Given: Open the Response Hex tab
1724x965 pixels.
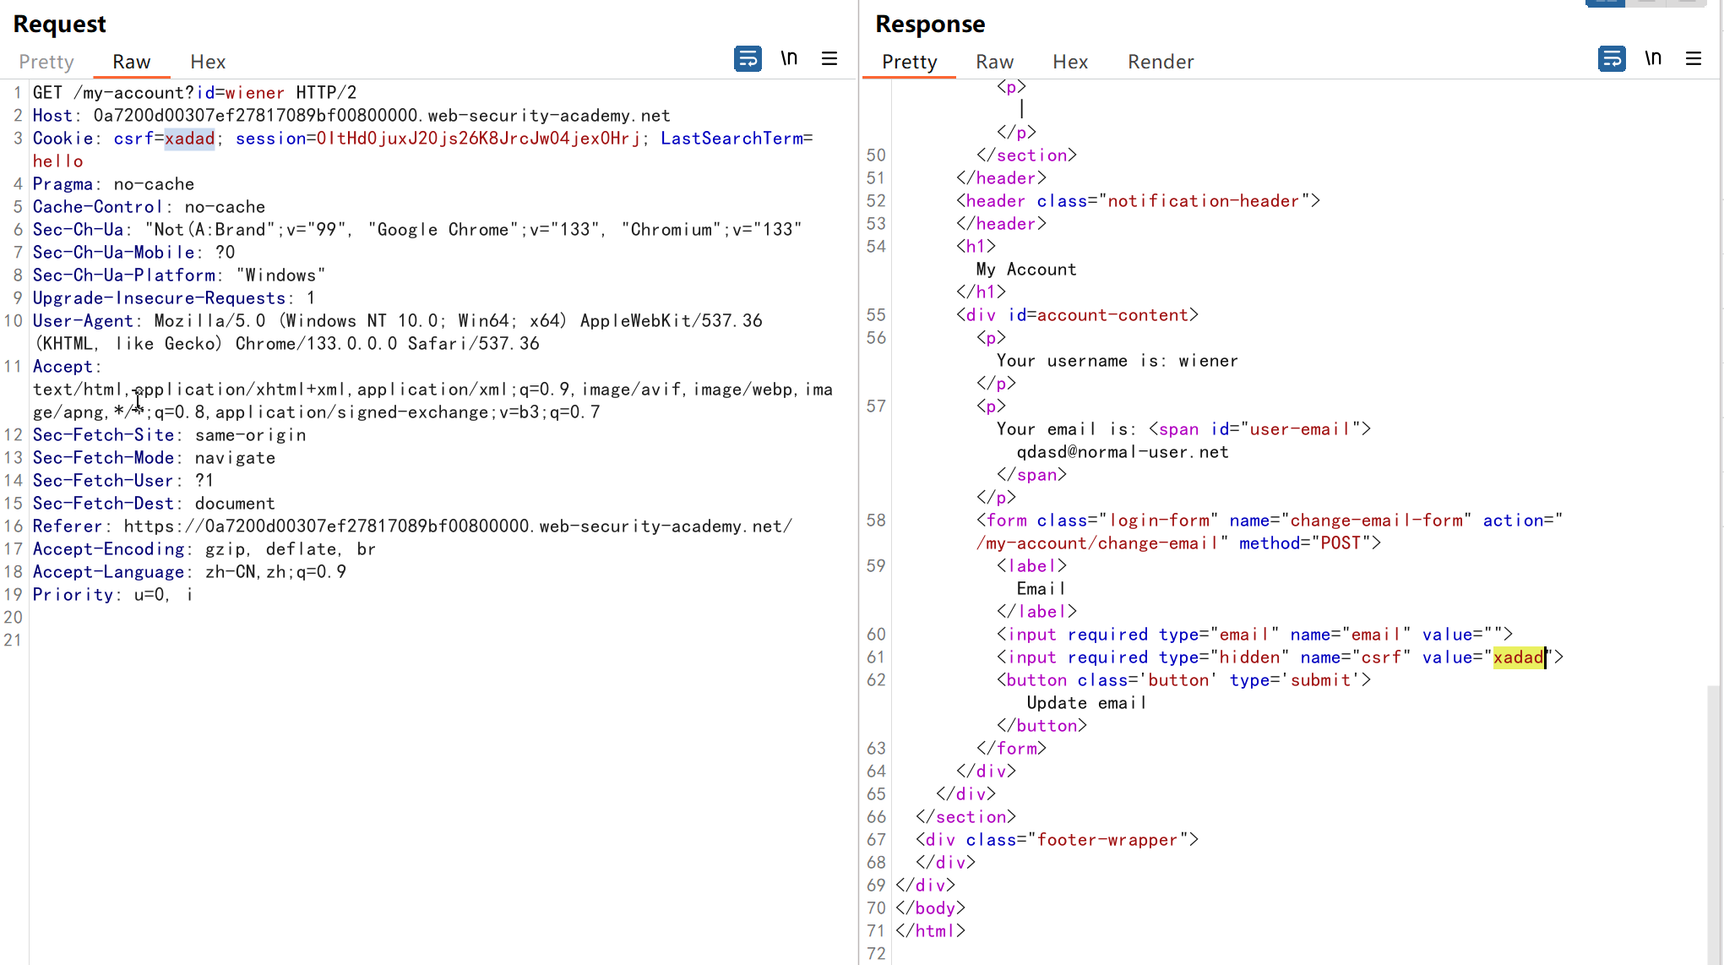Looking at the screenshot, I should tap(1070, 62).
